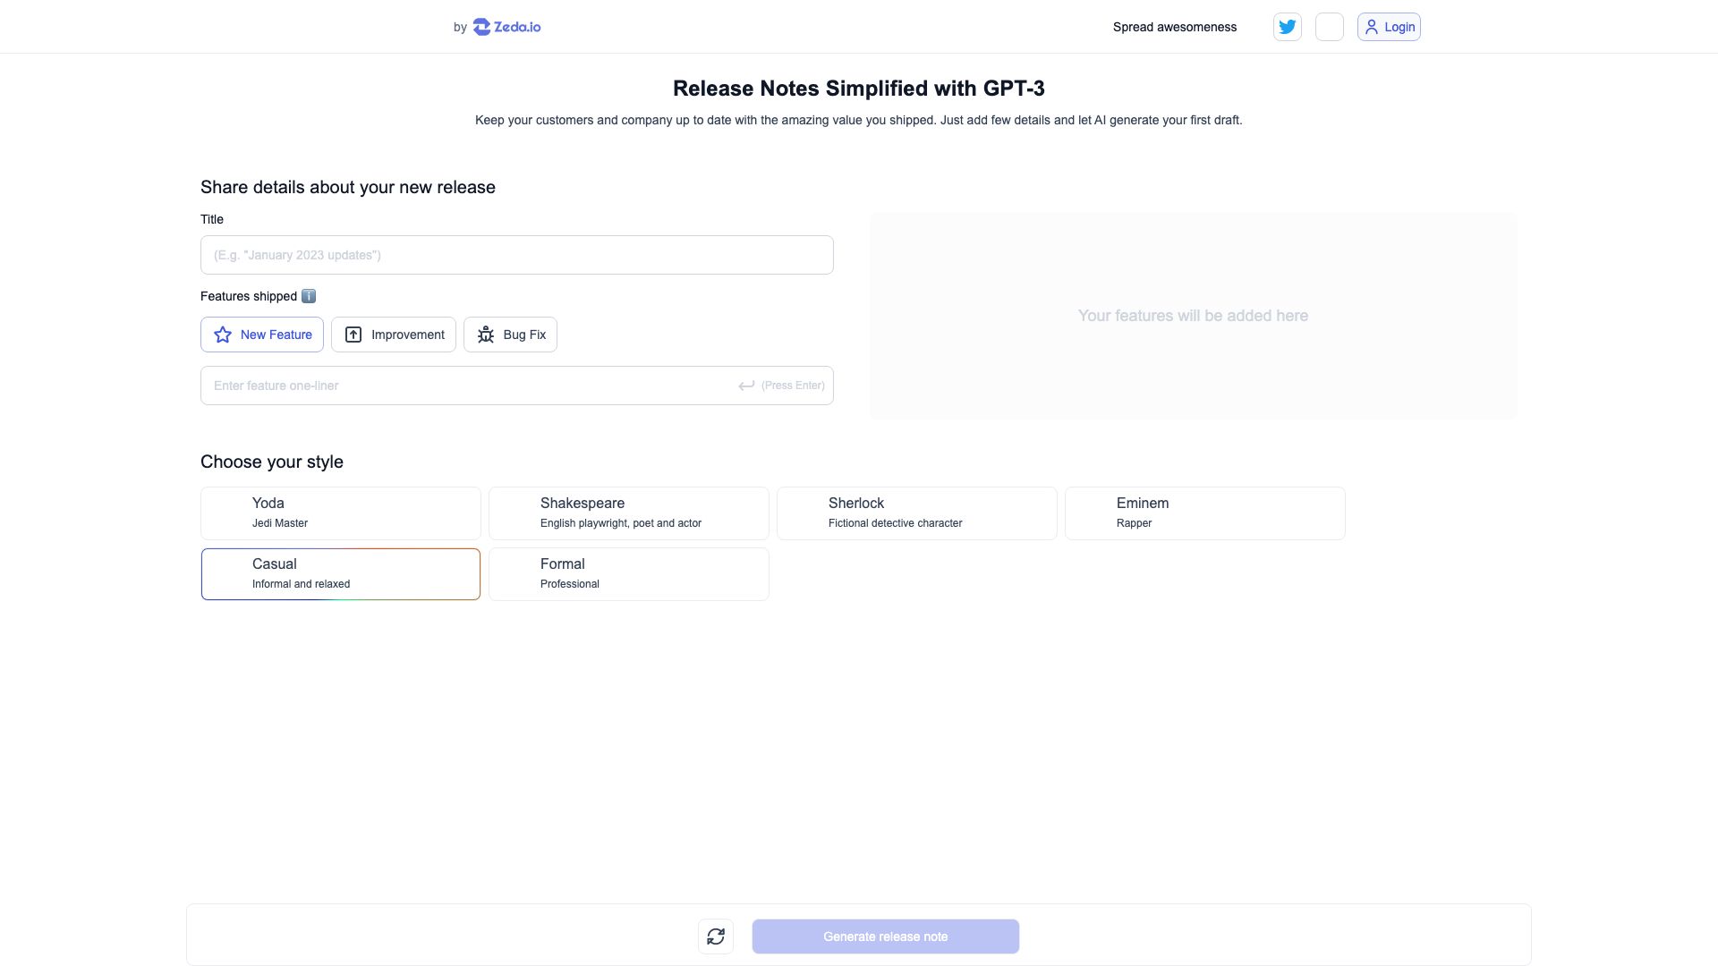1718x966 pixels.
Task: Choose the Sherlock detective style
Action: click(917, 513)
